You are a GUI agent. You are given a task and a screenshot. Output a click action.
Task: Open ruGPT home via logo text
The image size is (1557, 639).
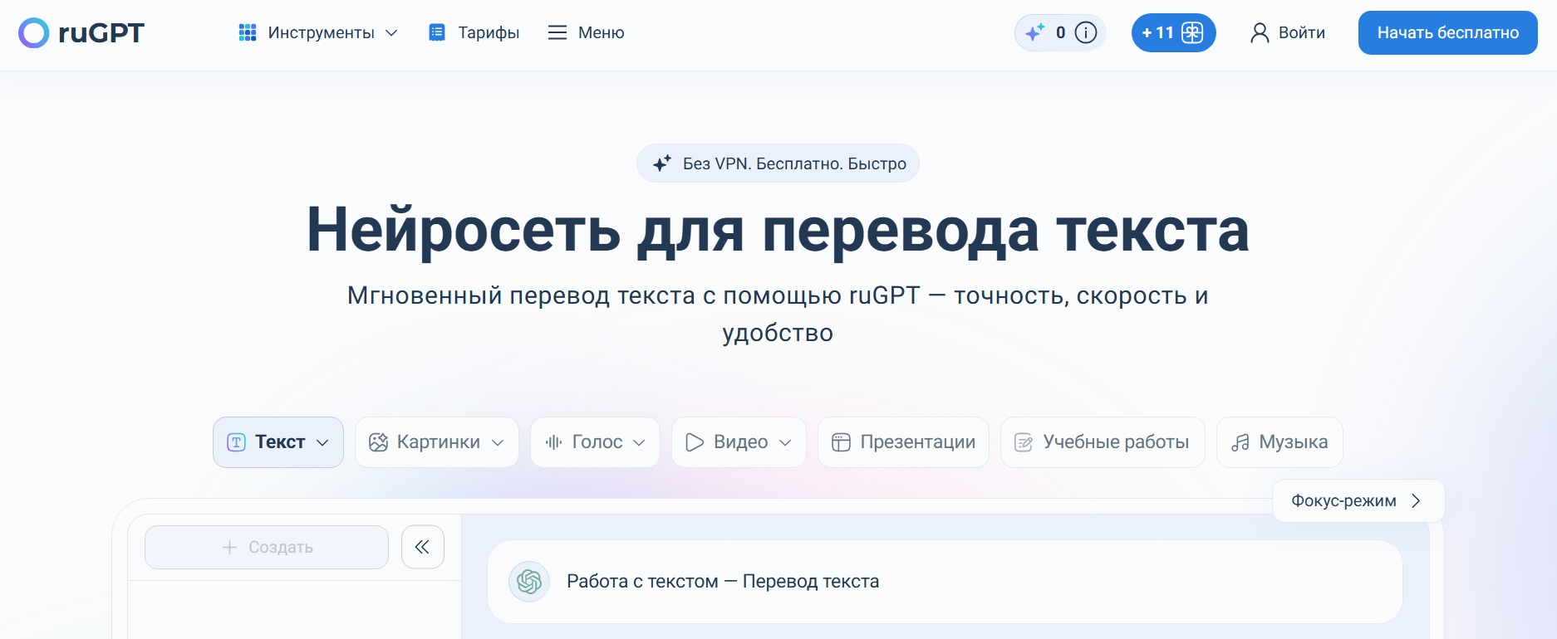[101, 33]
